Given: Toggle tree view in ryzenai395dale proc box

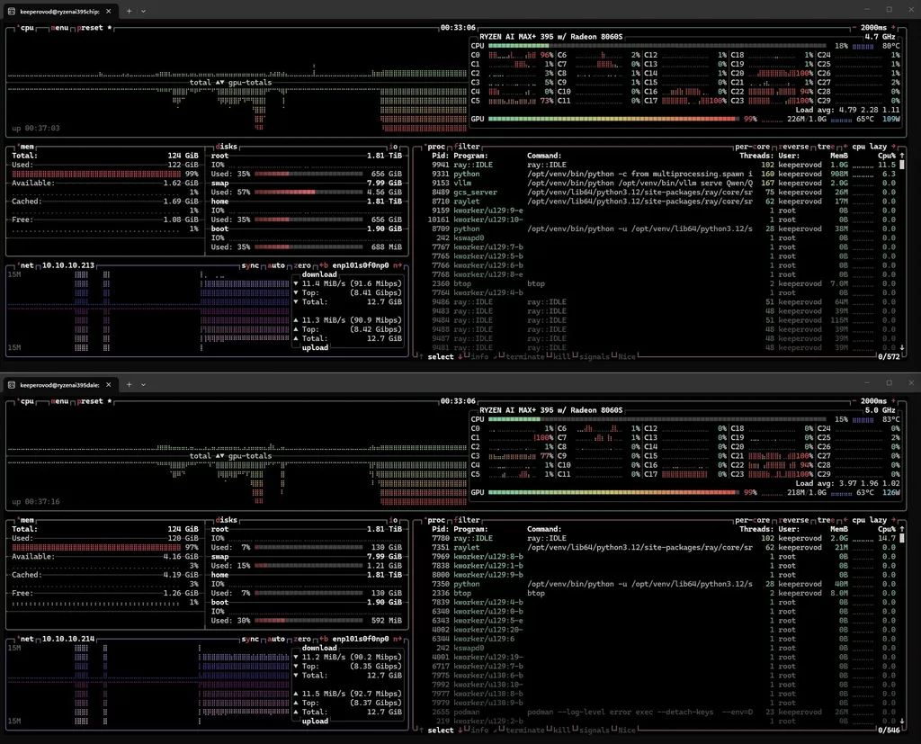Looking at the screenshot, I should pos(826,520).
